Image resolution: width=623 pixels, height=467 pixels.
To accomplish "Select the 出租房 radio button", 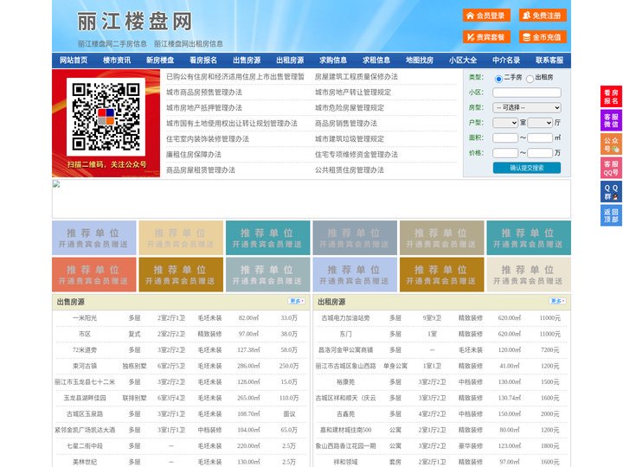I will point(530,79).
